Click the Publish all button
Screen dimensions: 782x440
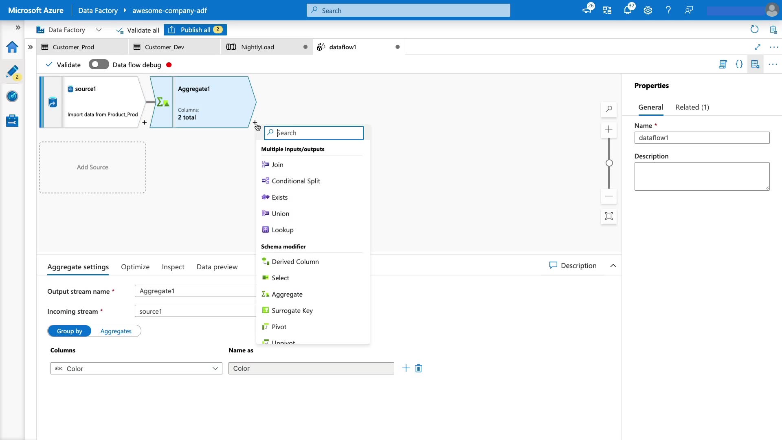[195, 30]
